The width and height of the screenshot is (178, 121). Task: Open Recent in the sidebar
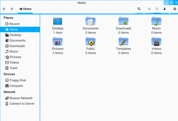[20, 24]
